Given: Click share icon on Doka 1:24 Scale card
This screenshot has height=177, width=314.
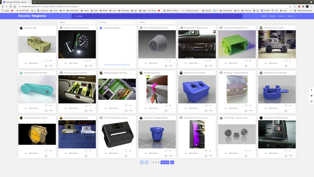Looking at the screenshot, I should point(286,66).
